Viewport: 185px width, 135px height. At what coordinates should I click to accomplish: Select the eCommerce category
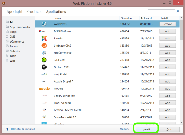pos(17,41)
